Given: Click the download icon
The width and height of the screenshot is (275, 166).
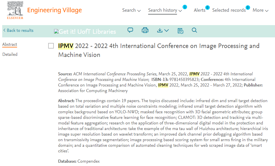Looking at the screenshot, I should point(160,30).
